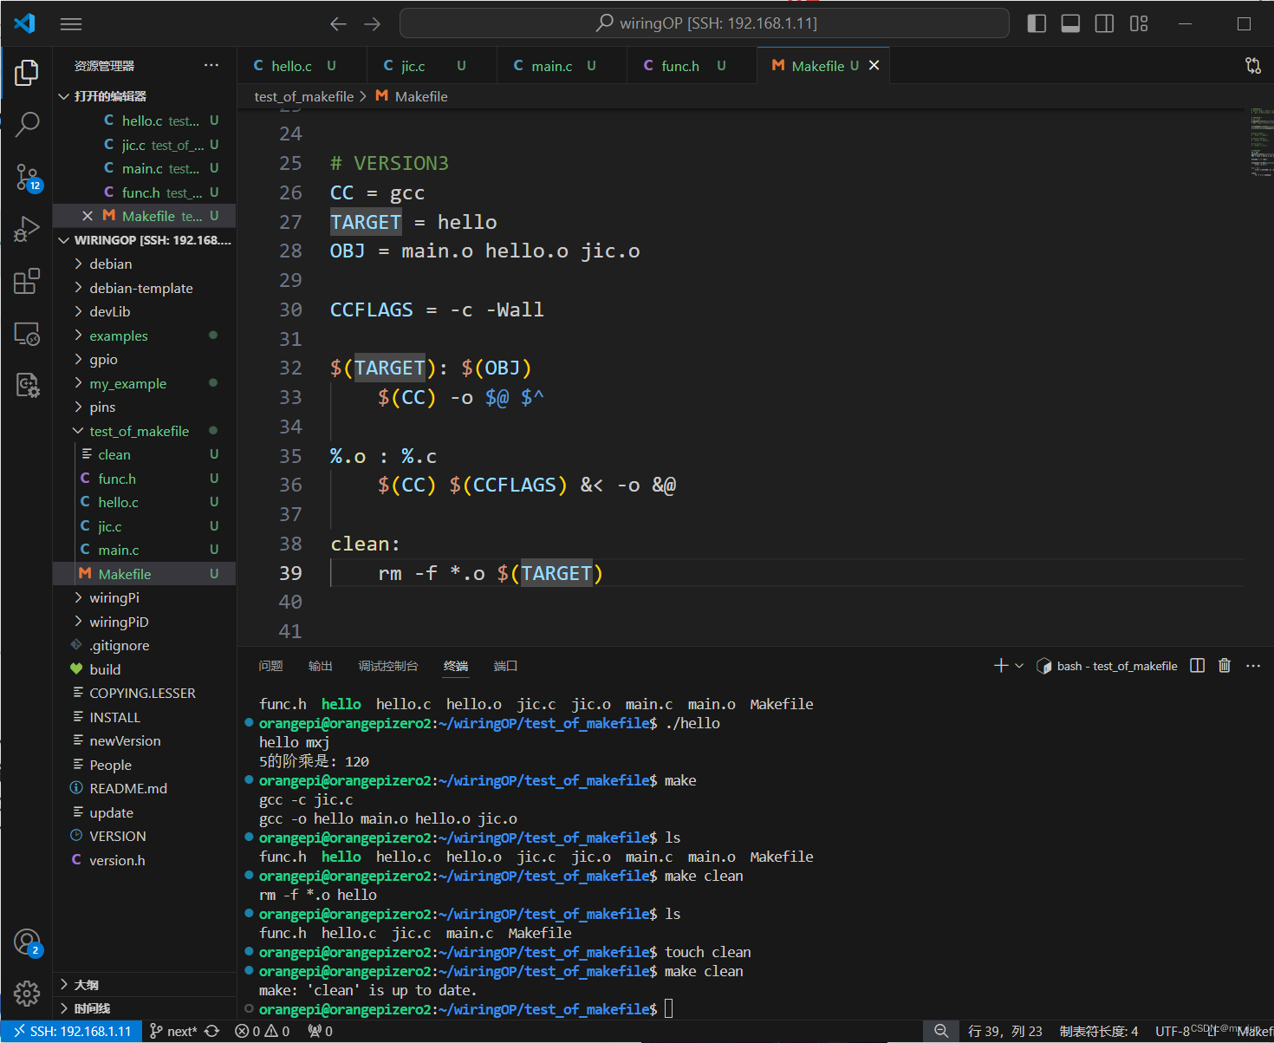Click errors and warnings count in status bar
This screenshot has width=1274, height=1043.
(x=263, y=1031)
